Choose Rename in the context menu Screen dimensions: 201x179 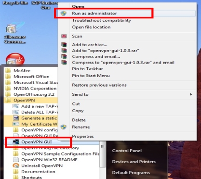80,127
